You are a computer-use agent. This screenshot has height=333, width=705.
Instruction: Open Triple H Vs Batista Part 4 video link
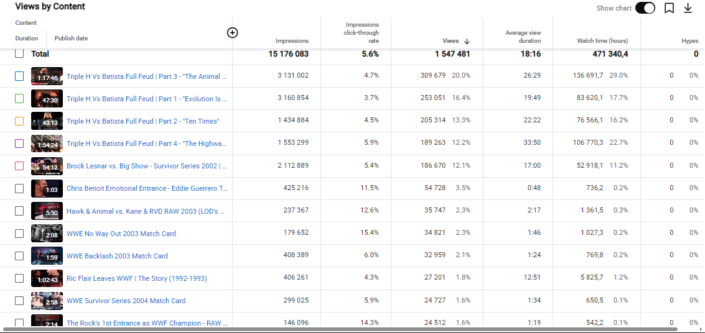pyautogui.click(x=147, y=144)
